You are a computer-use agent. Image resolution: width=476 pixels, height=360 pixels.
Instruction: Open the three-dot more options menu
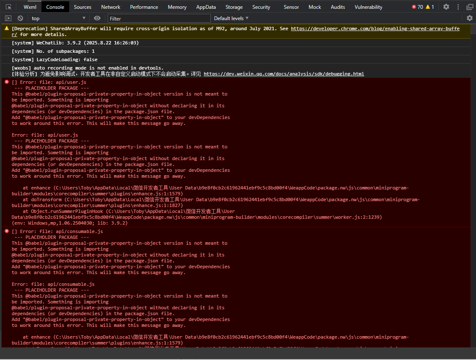pyautogui.click(x=458, y=7)
